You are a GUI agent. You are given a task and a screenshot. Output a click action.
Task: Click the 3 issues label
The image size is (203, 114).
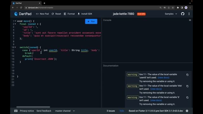111,111
